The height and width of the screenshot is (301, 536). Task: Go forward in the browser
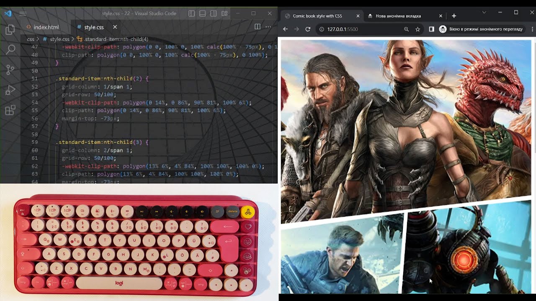pos(296,29)
